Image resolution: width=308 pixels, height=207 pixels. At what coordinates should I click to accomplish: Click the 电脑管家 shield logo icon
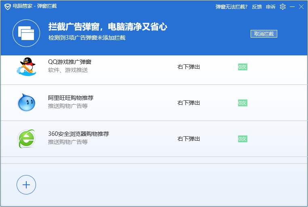pyautogui.click(x=7, y=7)
